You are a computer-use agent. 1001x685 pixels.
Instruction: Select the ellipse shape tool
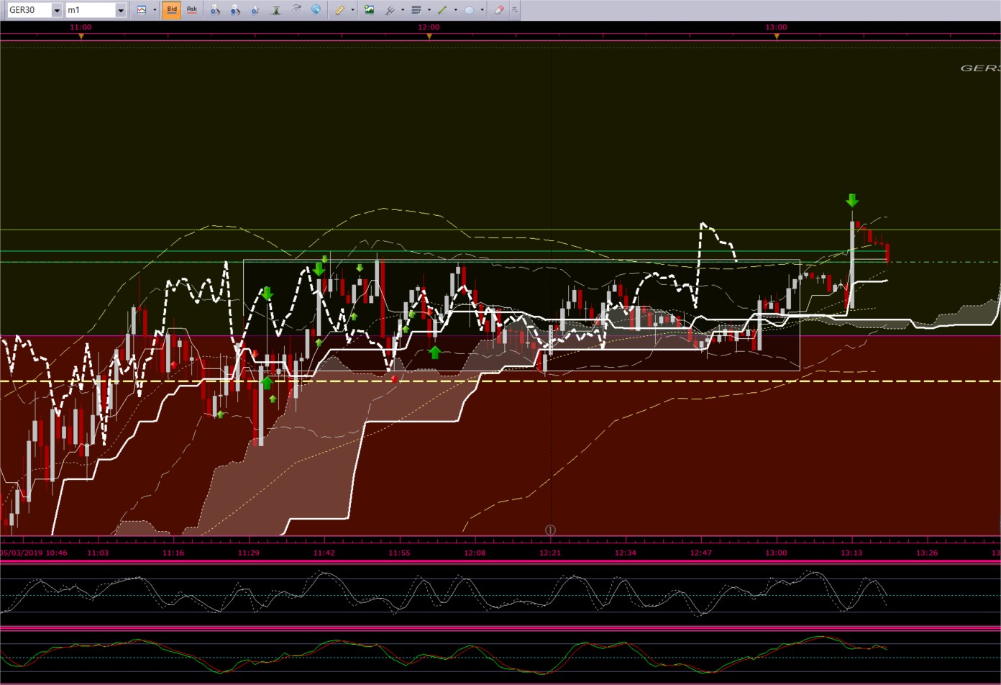pyautogui.click(x=469, y=10)
